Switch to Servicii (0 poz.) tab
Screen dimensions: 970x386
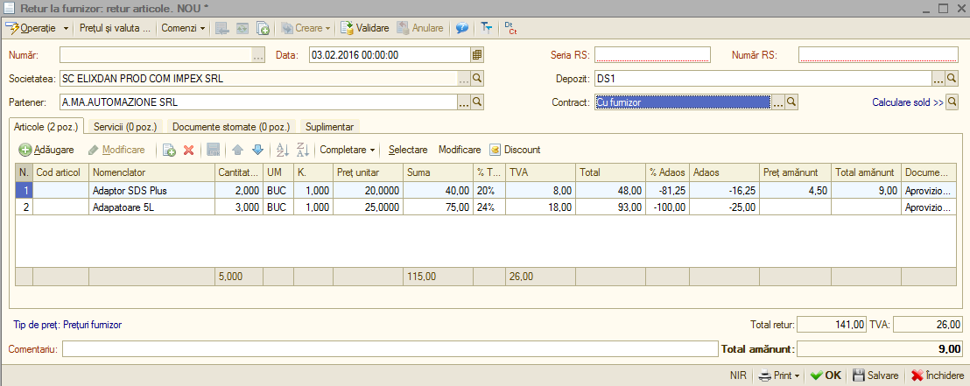[x=125, y=126]
